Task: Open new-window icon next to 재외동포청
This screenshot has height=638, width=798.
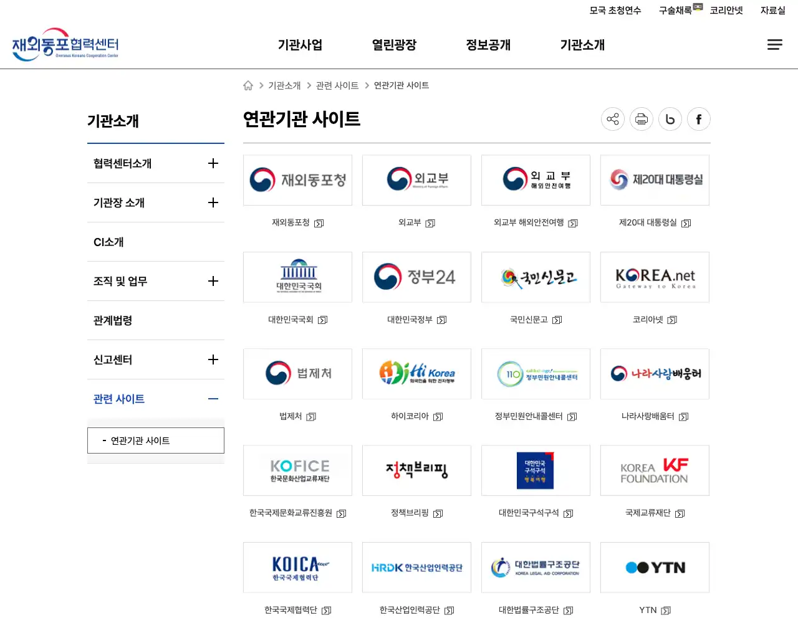Action: coord(319,223)
